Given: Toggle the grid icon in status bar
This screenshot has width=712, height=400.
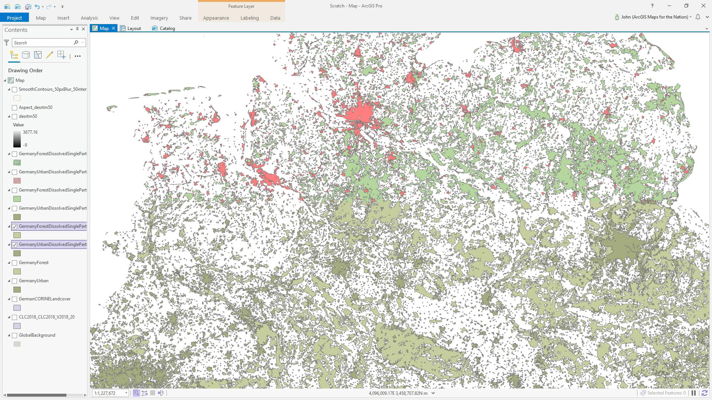Looking at the screenshot, I should coord(152,393).
